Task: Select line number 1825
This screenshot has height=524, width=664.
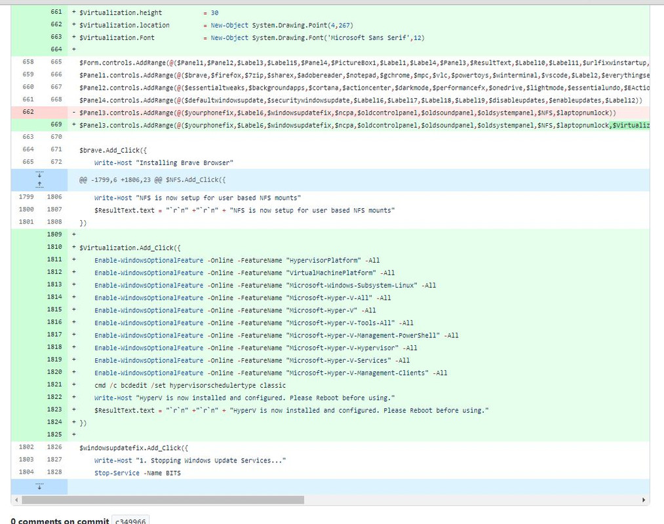Action: [x=54, y=434]
